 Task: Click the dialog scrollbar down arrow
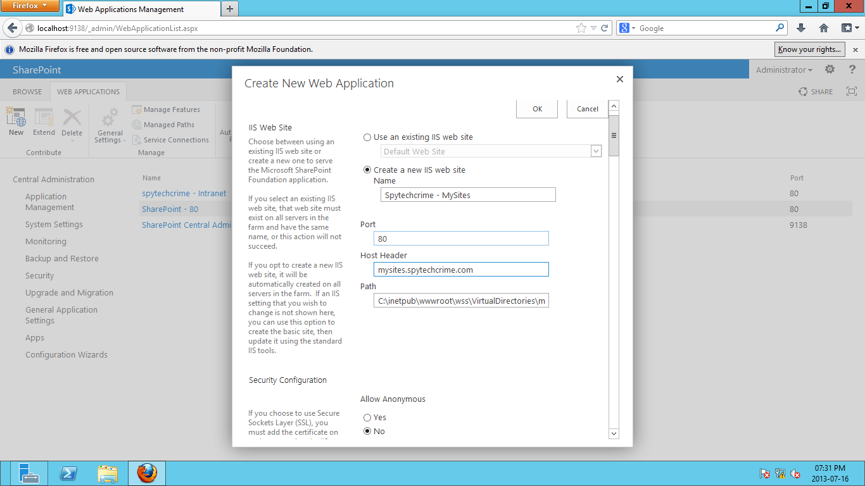[614, 433]
